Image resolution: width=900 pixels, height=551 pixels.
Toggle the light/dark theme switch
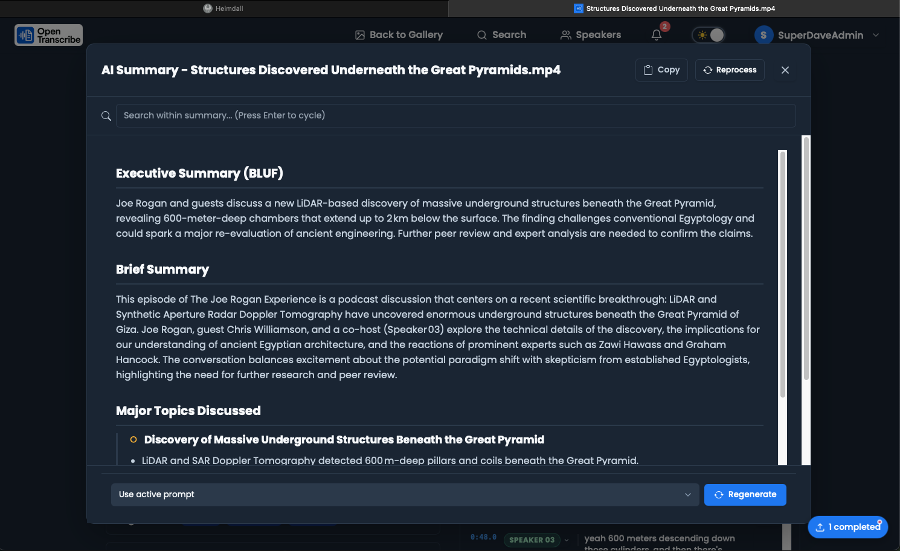click(x=709, y=35)
